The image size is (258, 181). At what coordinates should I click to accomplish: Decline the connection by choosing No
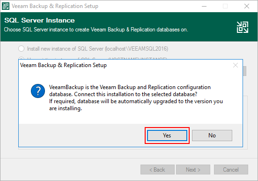pos(212,136)
